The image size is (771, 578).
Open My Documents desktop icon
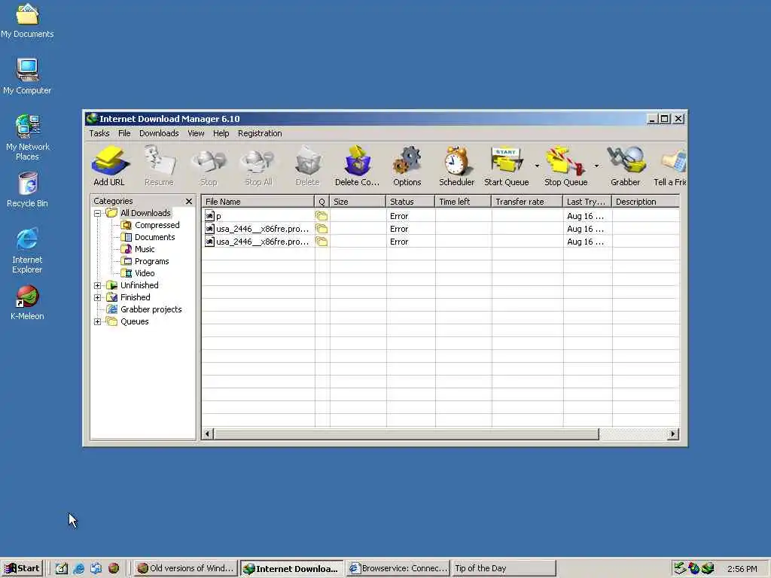(27, 20)
